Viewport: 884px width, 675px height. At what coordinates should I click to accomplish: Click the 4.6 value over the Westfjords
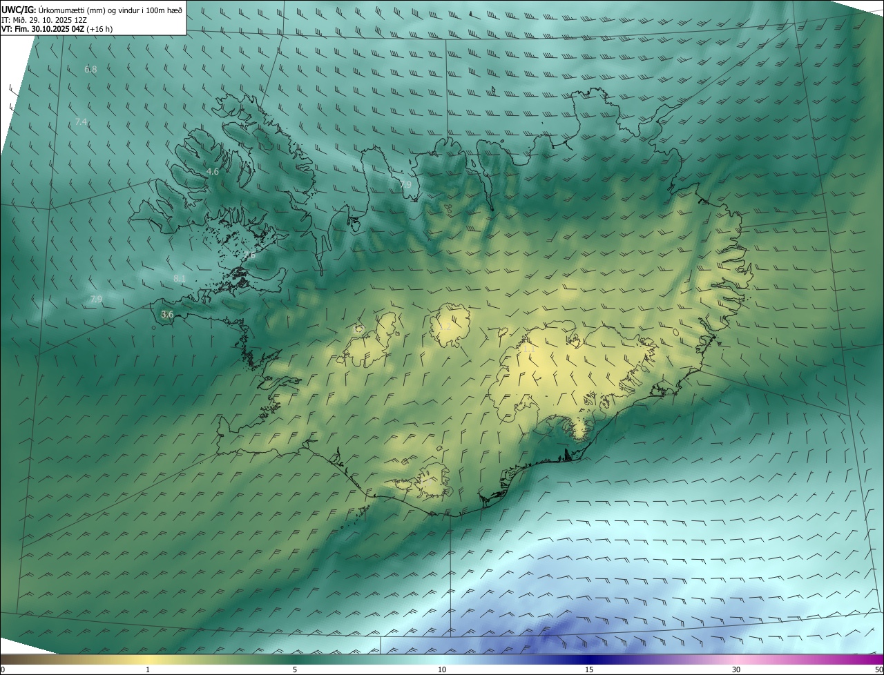point(213,172)
